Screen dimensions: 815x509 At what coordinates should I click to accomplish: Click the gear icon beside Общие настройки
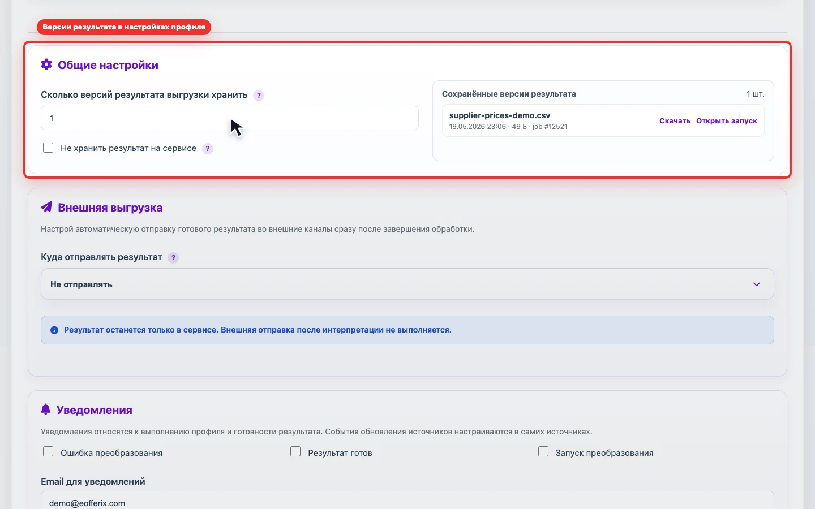(x=46, y=64)
